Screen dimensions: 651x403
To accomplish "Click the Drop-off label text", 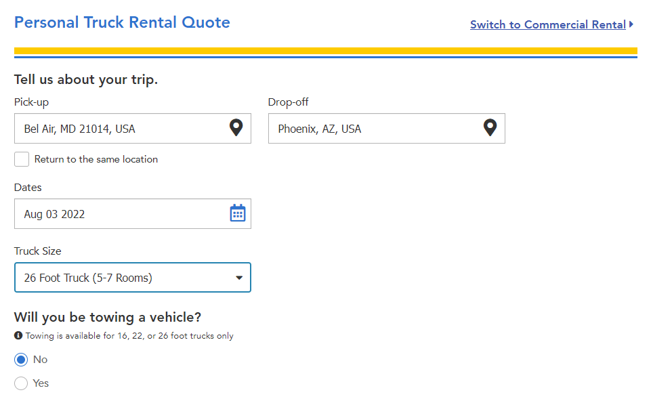I will (x=289, y=102).
